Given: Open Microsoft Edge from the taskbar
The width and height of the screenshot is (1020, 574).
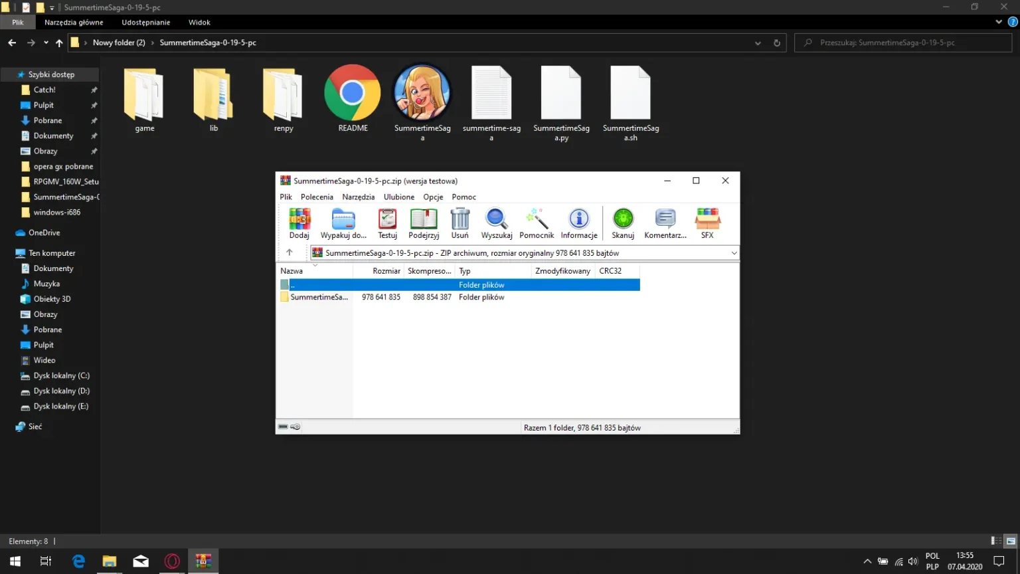Looking at the screenshot, I should tap(78, 561).
